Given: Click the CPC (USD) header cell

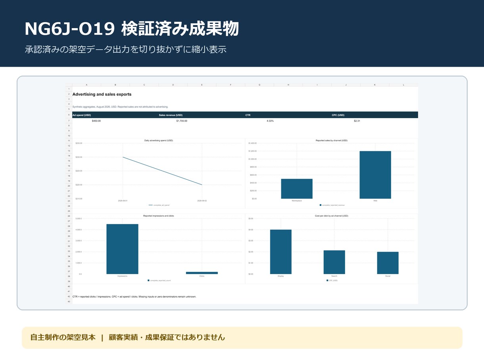Looking at the screenshot, I should click(x=375, y=115).
